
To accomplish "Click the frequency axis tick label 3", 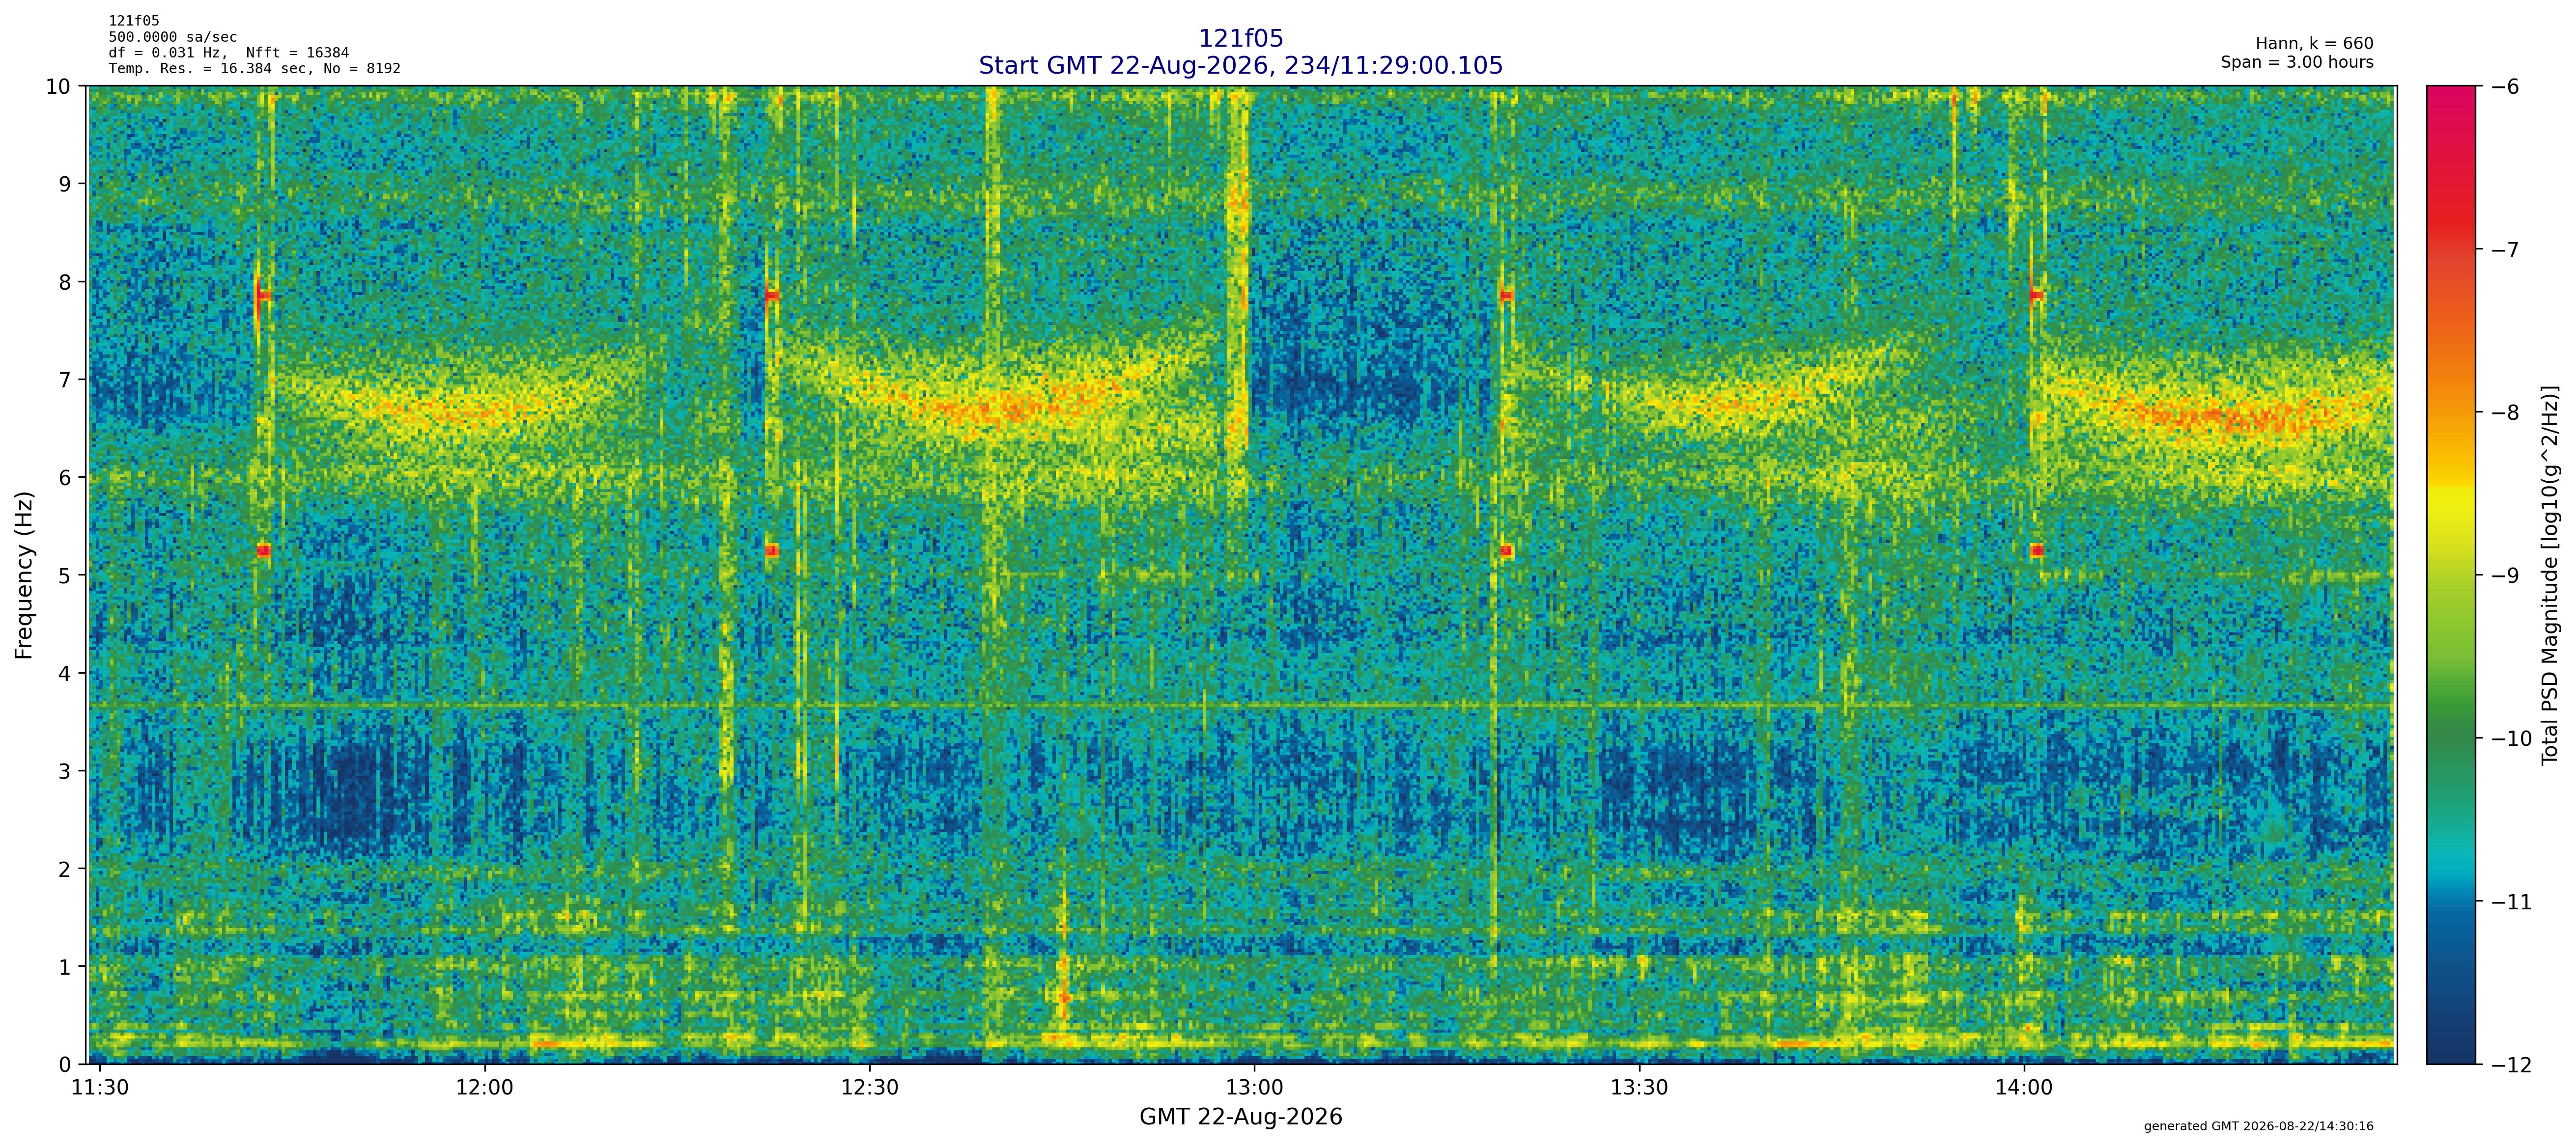I will (x=65, y=772).
